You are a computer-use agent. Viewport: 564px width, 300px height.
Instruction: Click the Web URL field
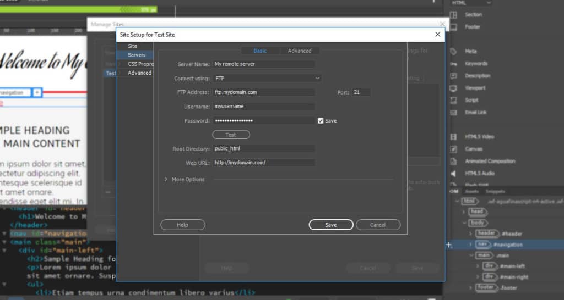[x=264, y=163]
